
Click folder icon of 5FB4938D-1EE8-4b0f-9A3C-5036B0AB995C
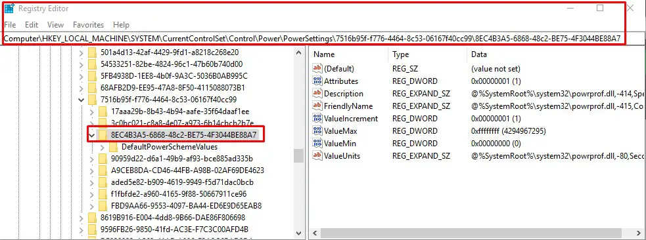92,76
